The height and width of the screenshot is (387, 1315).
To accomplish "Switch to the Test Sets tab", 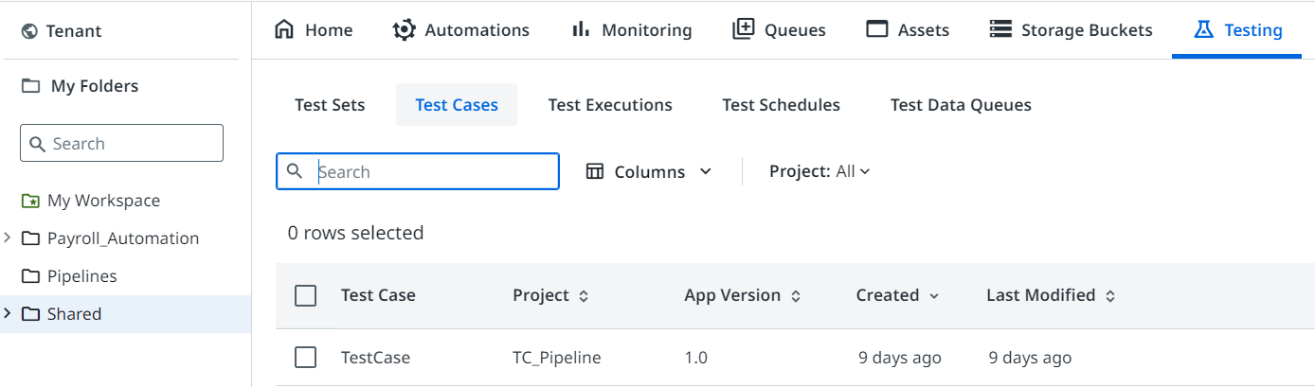I will tap(330, 105).
